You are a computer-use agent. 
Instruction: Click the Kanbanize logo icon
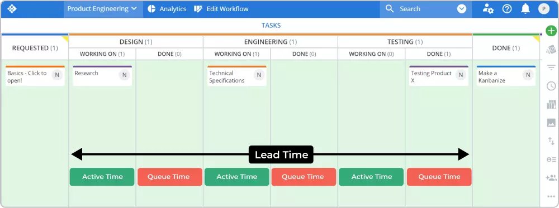(x=12, y=9)
